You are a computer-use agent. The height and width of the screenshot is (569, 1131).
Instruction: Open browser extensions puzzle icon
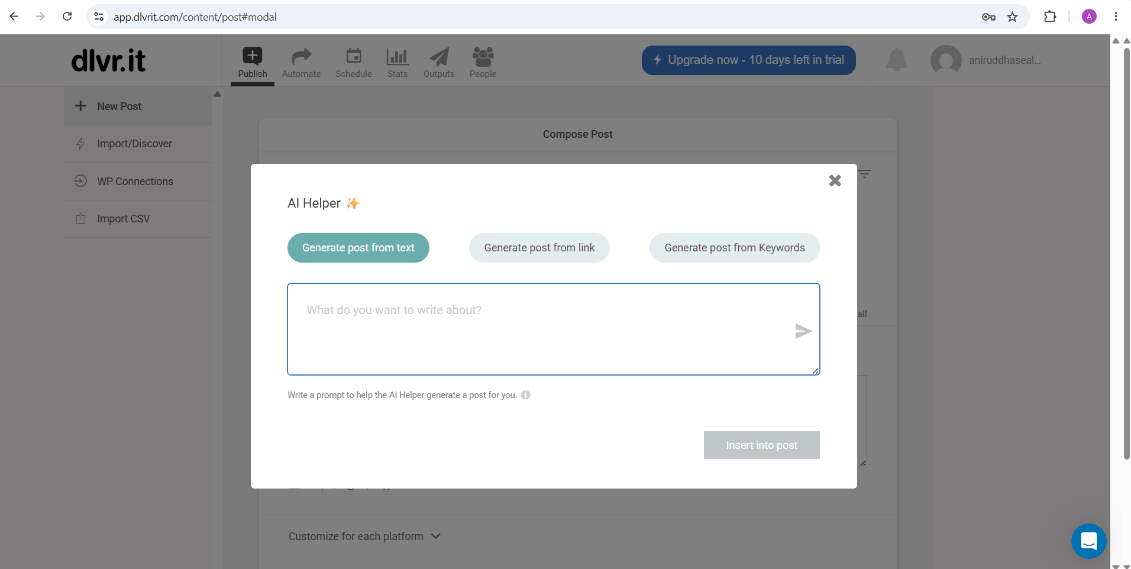pos(1050,17)
